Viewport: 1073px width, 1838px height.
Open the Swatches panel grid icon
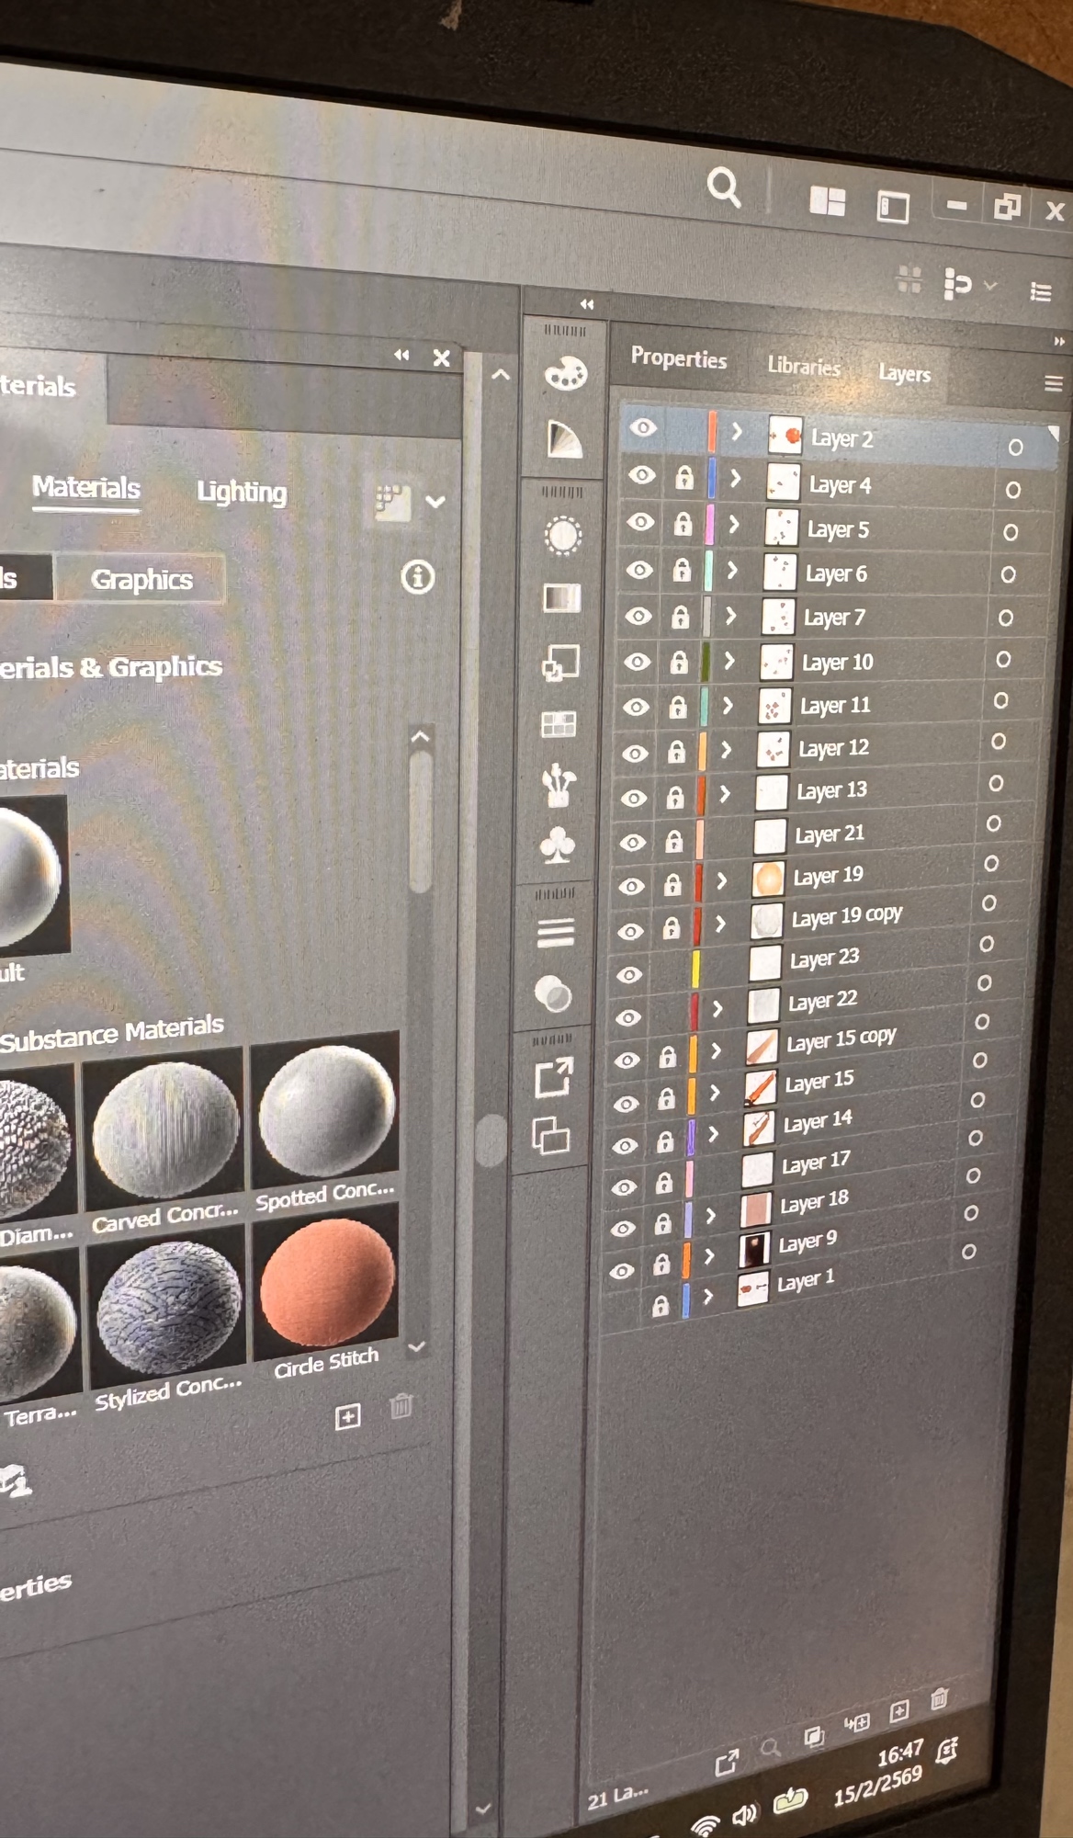pyautogui.click(x=559, y=725)
